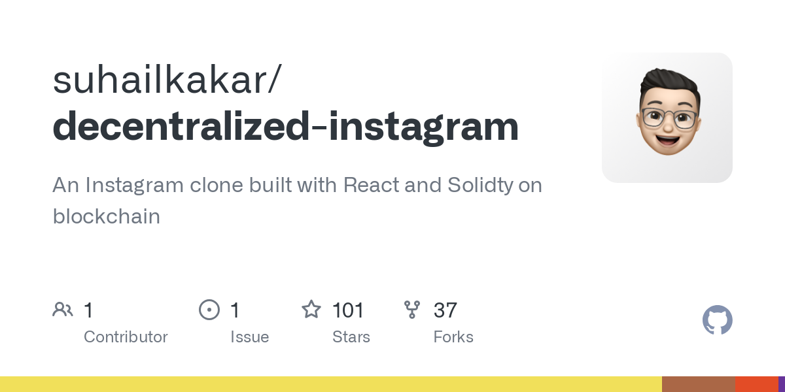Select the brown language bar segment
This screenshot has width=785, height=392.
coord(698,384)
